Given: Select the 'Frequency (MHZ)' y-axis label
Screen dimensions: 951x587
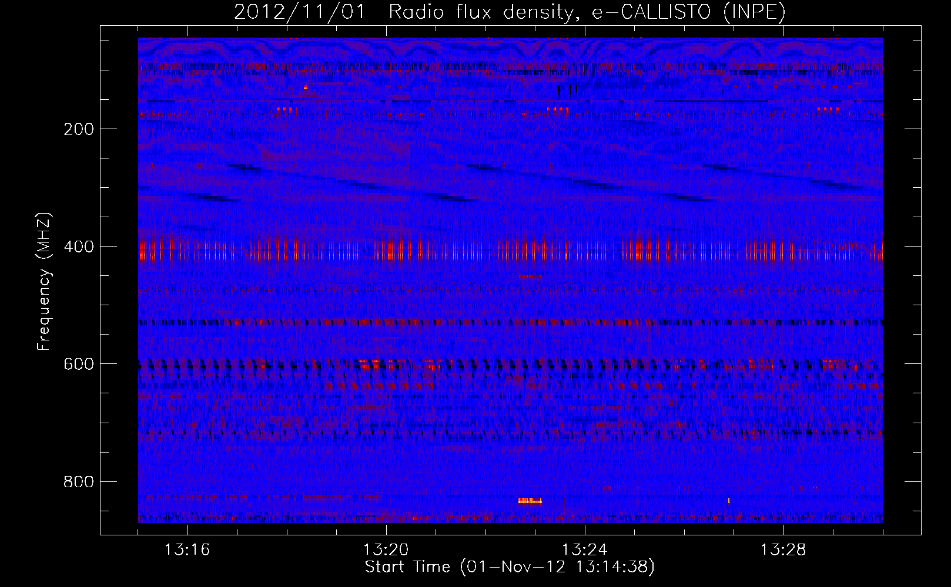Looking at the screenshot, I should click(x=44, y=282).
